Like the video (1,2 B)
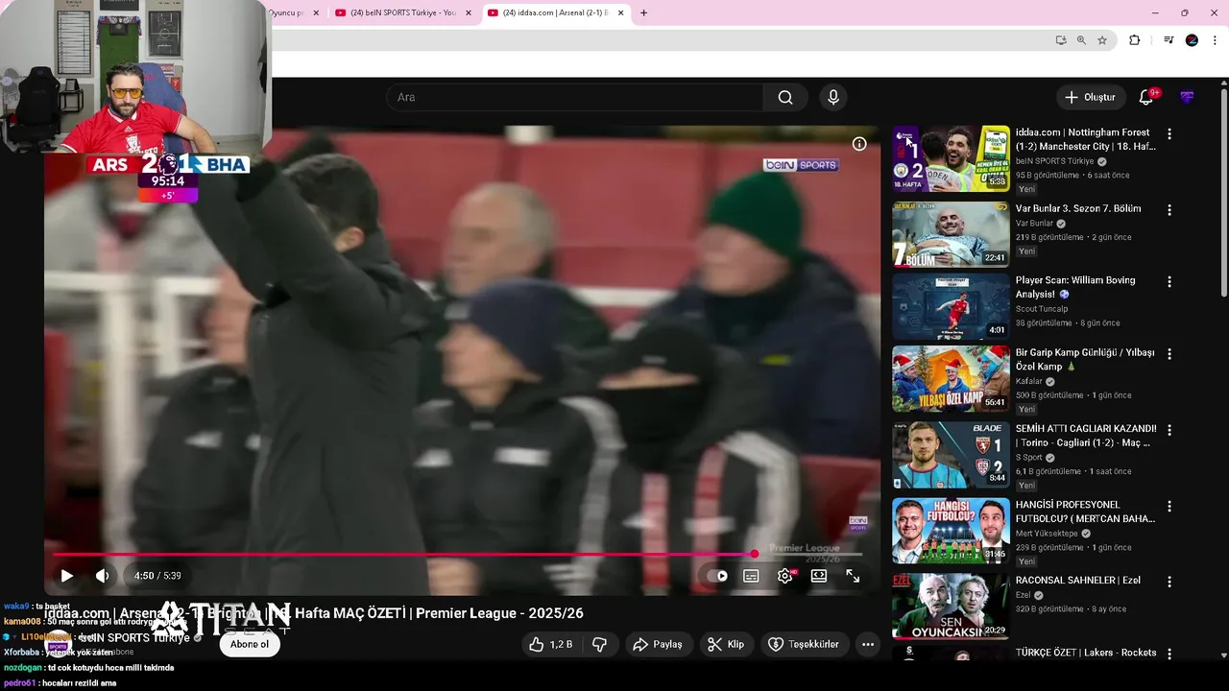Image resolution: width=1229 pixels, height=691 pixels. point(551,645)
